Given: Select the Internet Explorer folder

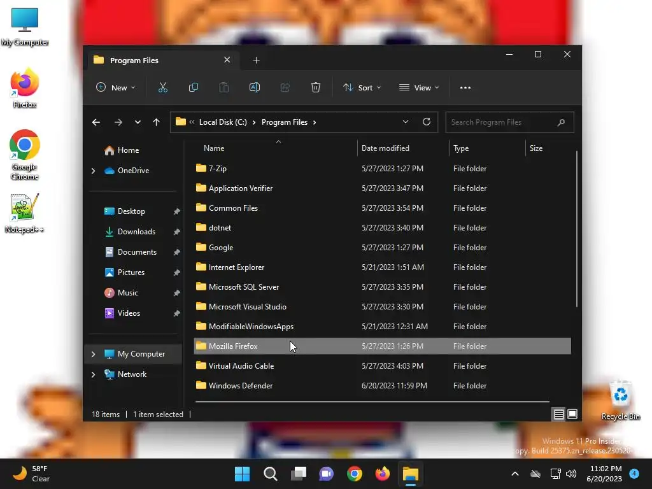Looking at the screenshot, I should coord(382,267).
